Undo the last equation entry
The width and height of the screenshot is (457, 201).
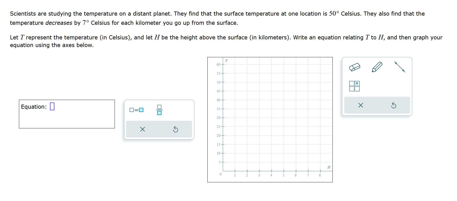point(175,129)
